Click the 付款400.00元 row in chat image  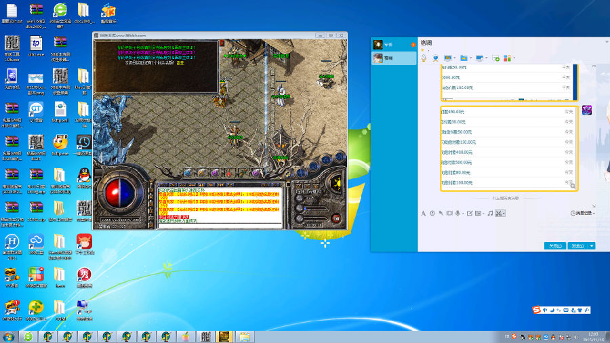(x=507, y=152)
